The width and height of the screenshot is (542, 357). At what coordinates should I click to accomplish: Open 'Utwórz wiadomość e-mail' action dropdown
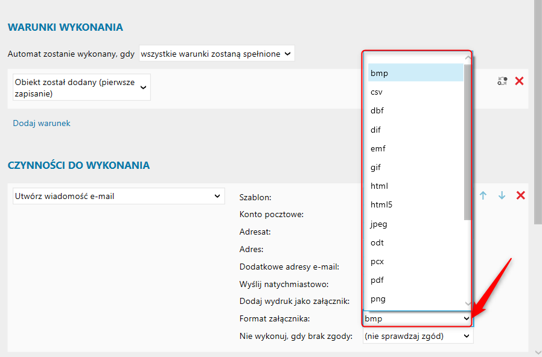(x=118, y=196)
